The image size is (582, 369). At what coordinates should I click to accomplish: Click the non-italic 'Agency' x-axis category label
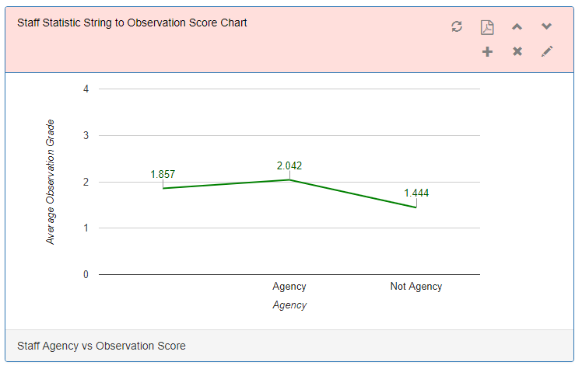(x=289, y=287)
